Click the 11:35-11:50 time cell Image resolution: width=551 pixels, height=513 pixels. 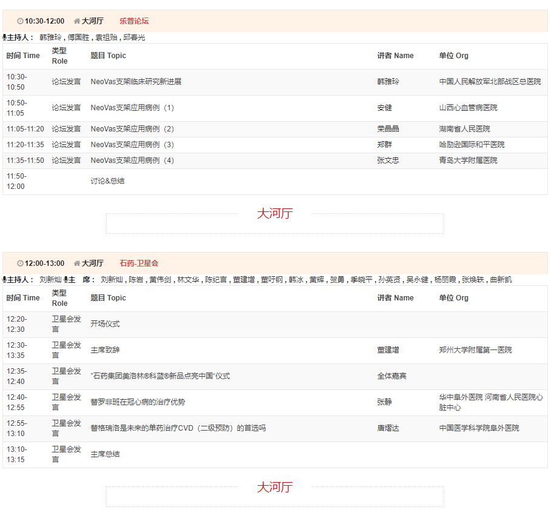25,161
